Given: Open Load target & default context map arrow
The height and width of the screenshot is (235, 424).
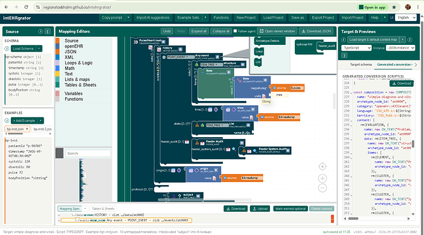Looking at the screenshot, I should [402, 39].
